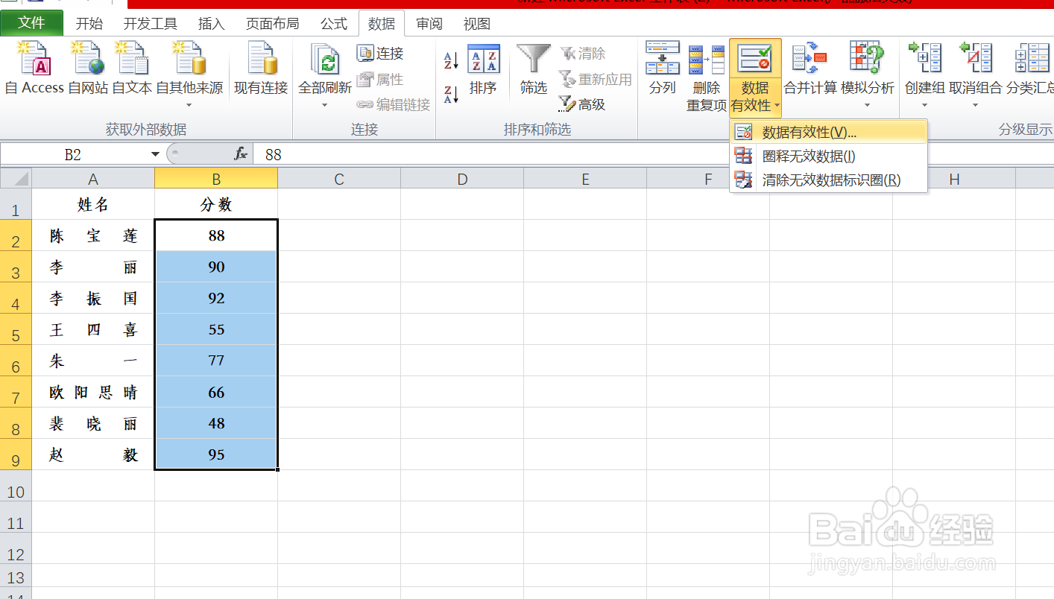1054x599 pixels.
Task: Toggle the 筛选 filter funnel
Action: (534, 70)
